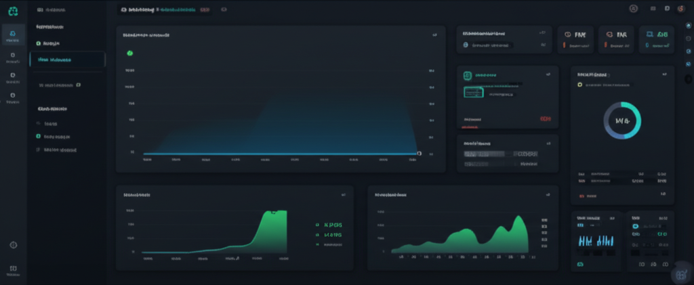Click the teal icon under the blue bar chart
The height and width of the screenshot is (285, 694).
[x=580, y=263]
